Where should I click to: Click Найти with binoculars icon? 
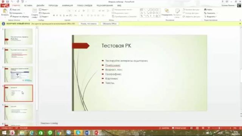208,9
